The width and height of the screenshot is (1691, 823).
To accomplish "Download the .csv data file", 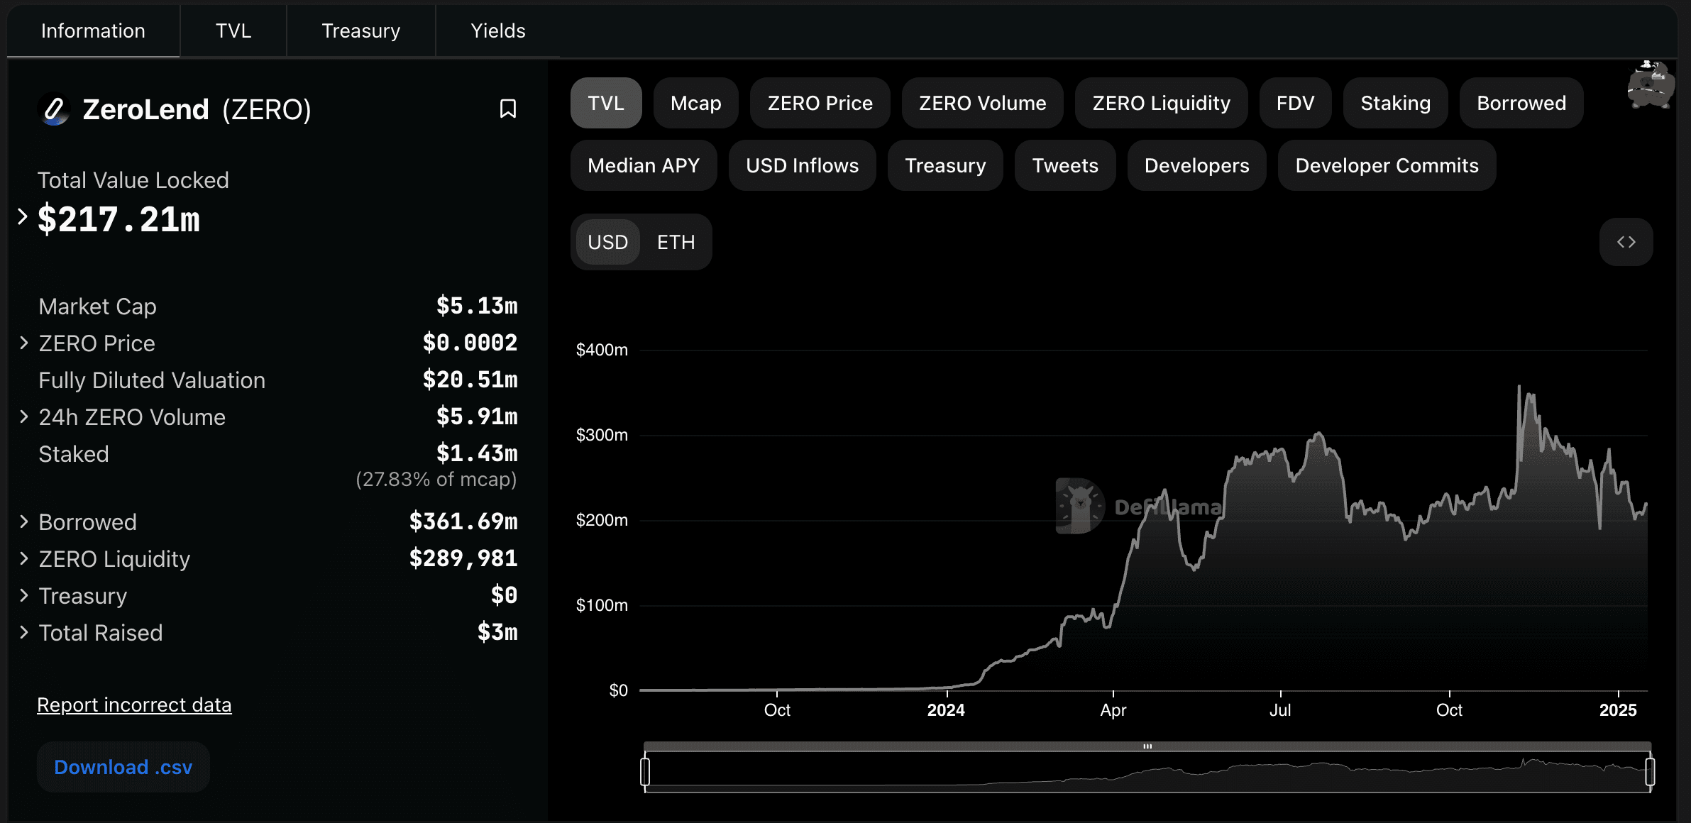I will (123, 767).
